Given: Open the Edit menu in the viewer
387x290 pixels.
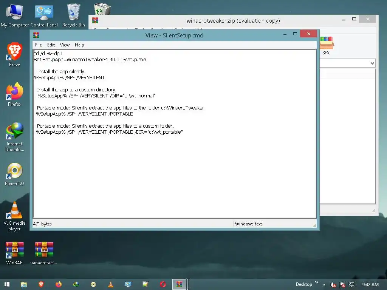Looking at the screenshot, I should pyautogui.click(x=51, y=45).
